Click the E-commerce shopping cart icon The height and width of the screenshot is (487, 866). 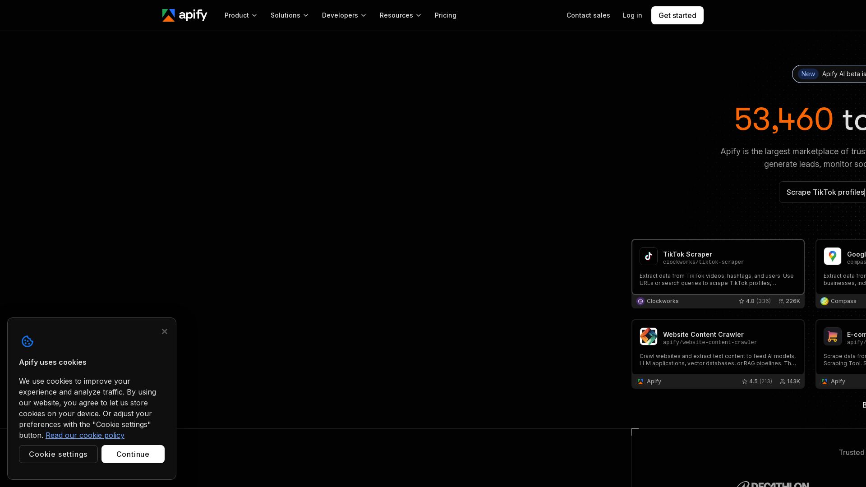pos(833,336)
